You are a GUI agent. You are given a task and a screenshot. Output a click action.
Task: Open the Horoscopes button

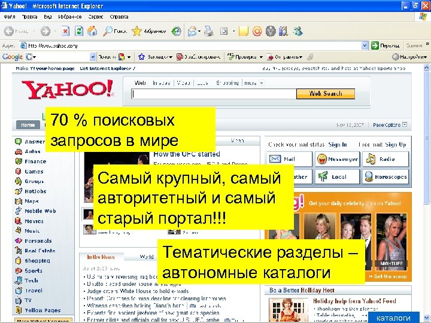click(x=386, y=177)
